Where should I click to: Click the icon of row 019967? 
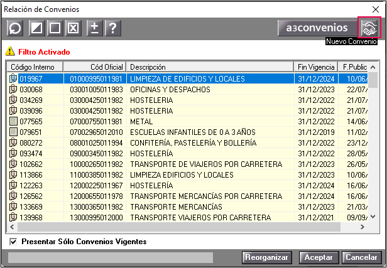tap(13, 78)
